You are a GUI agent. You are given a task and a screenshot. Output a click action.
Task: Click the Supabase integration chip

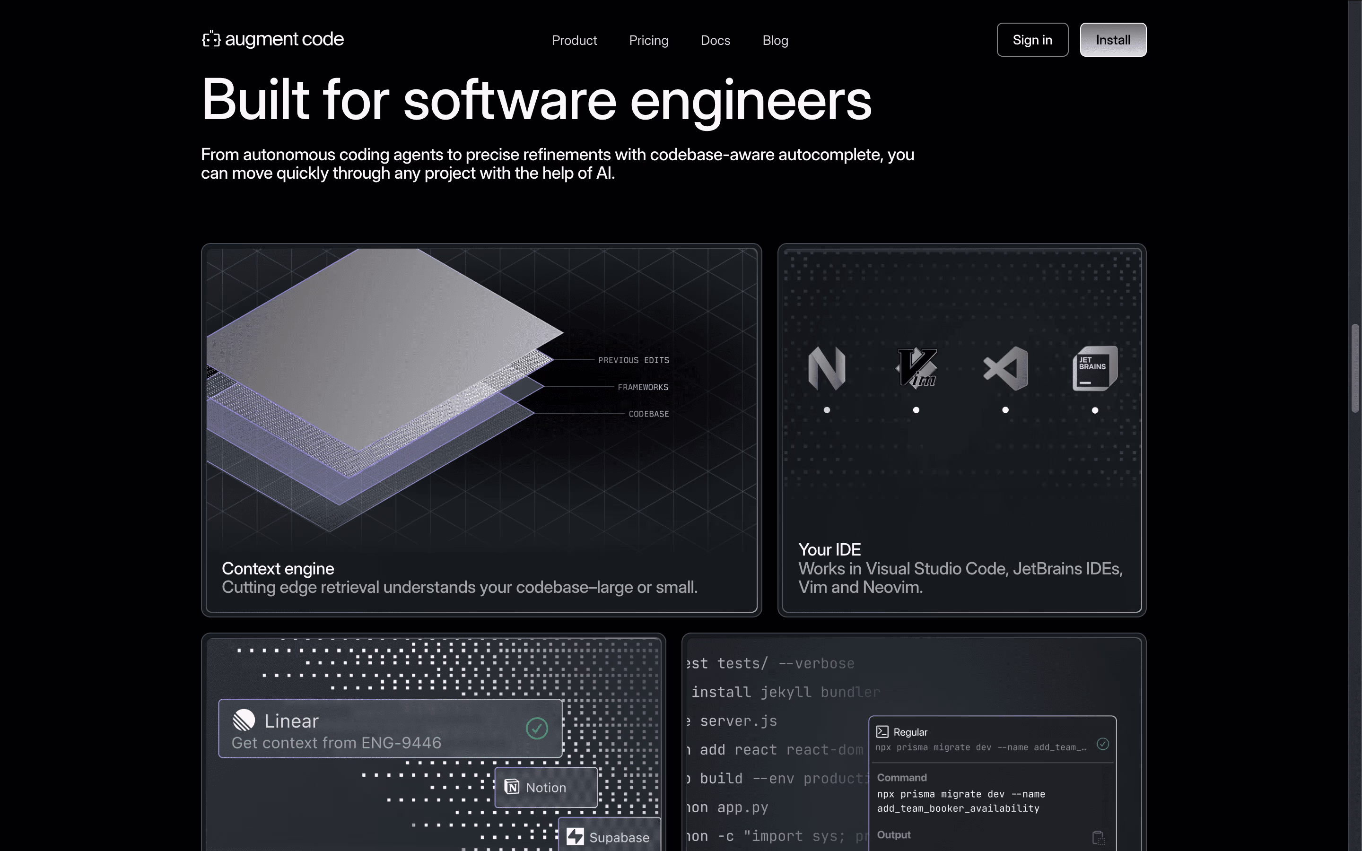[610, 834]
